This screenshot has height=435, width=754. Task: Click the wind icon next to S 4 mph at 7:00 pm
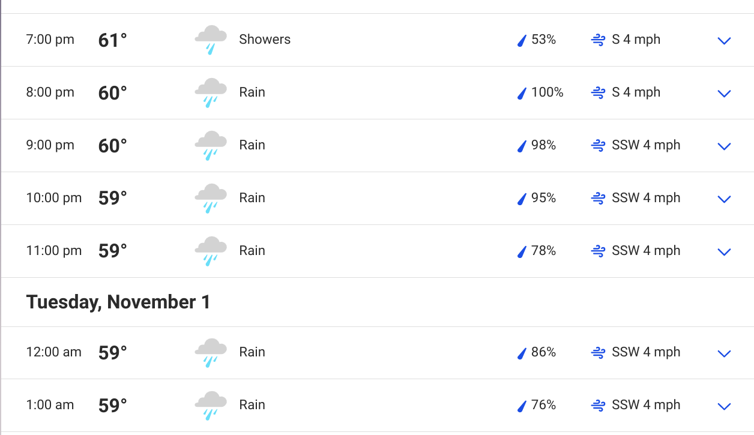[598, 40]
